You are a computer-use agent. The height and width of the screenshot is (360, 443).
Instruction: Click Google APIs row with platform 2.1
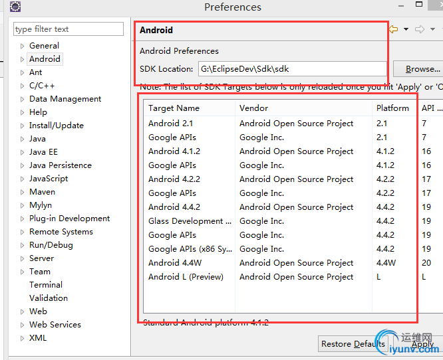click(293, 137)
